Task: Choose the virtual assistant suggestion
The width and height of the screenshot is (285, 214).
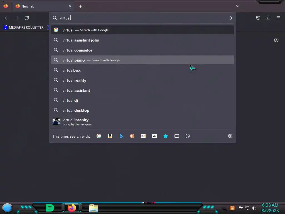Action: 142,90
